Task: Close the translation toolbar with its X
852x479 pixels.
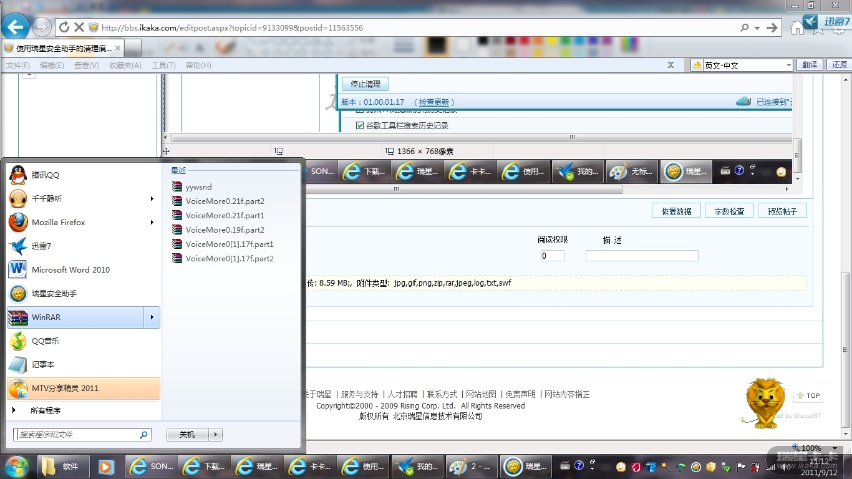Action: tap(670, 65)
